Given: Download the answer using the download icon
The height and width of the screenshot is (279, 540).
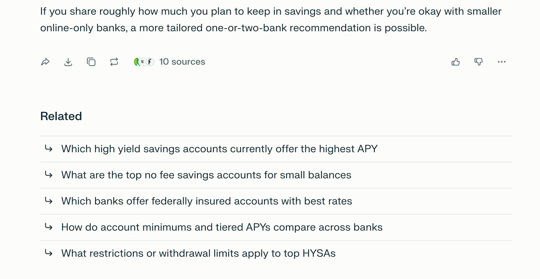Looking at the screenshot, I should pos(68,62).
